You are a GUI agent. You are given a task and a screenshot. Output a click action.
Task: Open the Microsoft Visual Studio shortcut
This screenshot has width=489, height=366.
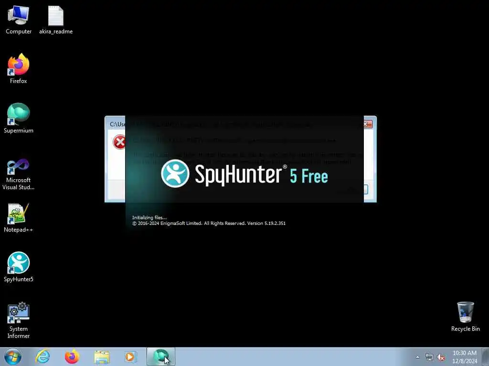click(19, 174)
